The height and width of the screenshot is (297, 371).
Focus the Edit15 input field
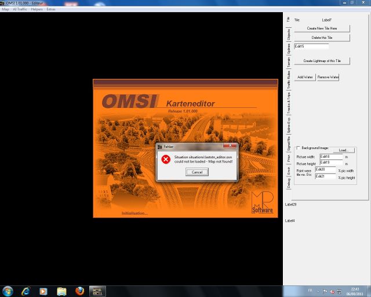coord(311,46)
